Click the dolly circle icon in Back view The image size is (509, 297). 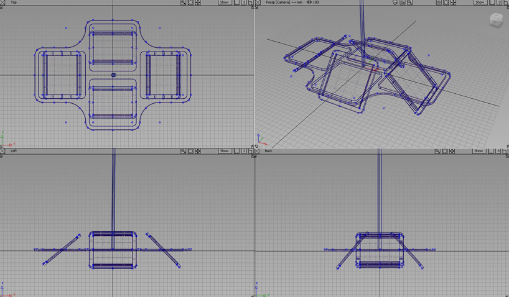pos(445,151)
